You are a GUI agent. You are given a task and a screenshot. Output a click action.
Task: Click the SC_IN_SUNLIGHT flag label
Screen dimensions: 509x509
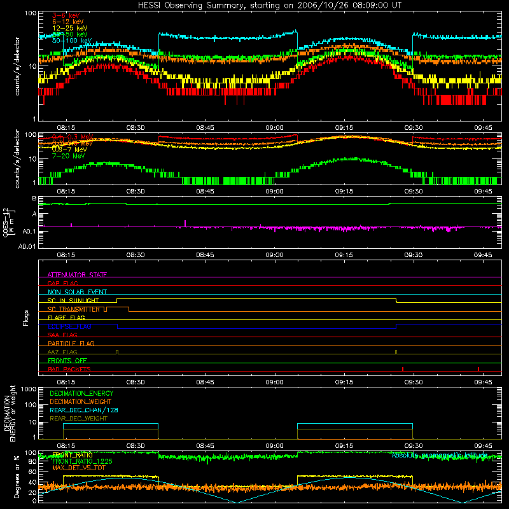tap(73, 300)
